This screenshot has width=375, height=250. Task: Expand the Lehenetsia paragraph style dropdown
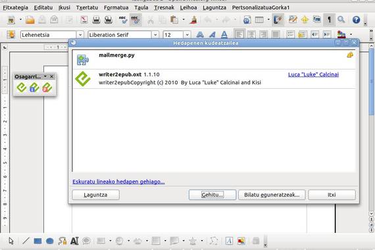point(80,35)
